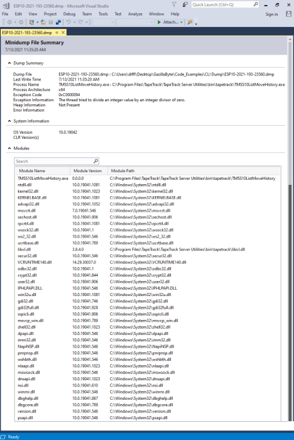The width and height of the screenshot is (294, 440).
Task: Sort by the Module Version column header
Action: coord(89,170)
